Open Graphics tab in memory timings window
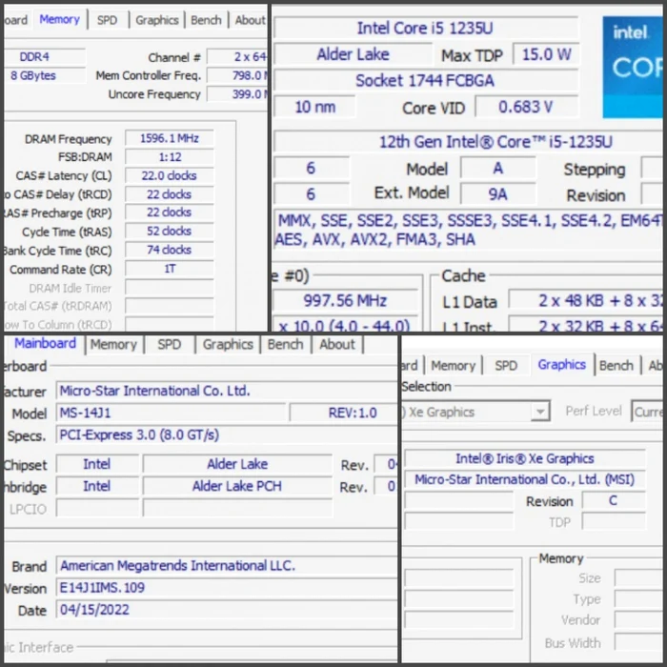 pos(157,20)
